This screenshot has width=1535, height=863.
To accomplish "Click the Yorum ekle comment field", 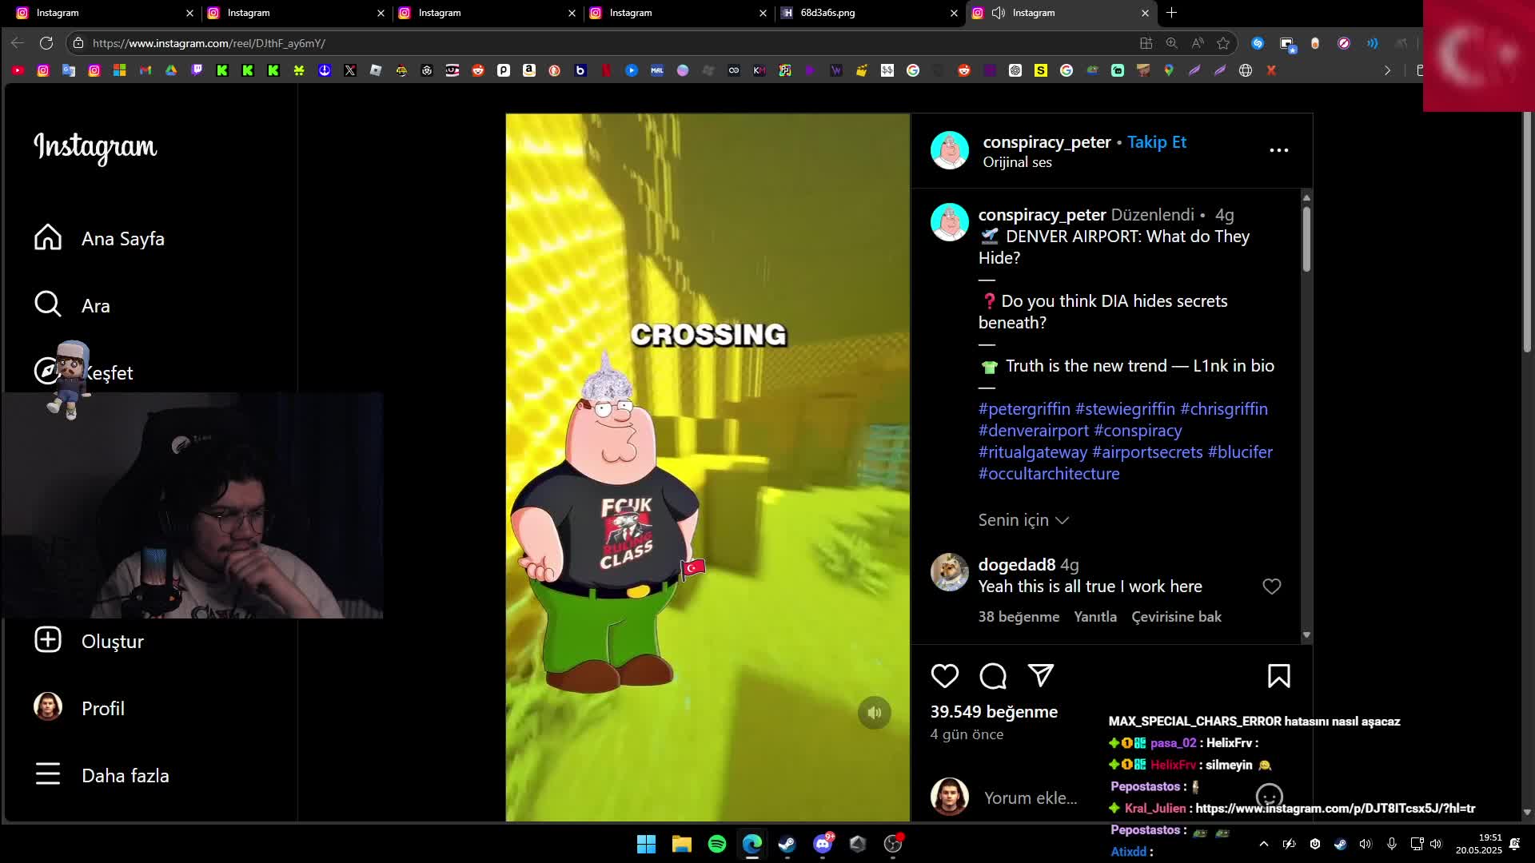I will click(x=1030, y=798).
